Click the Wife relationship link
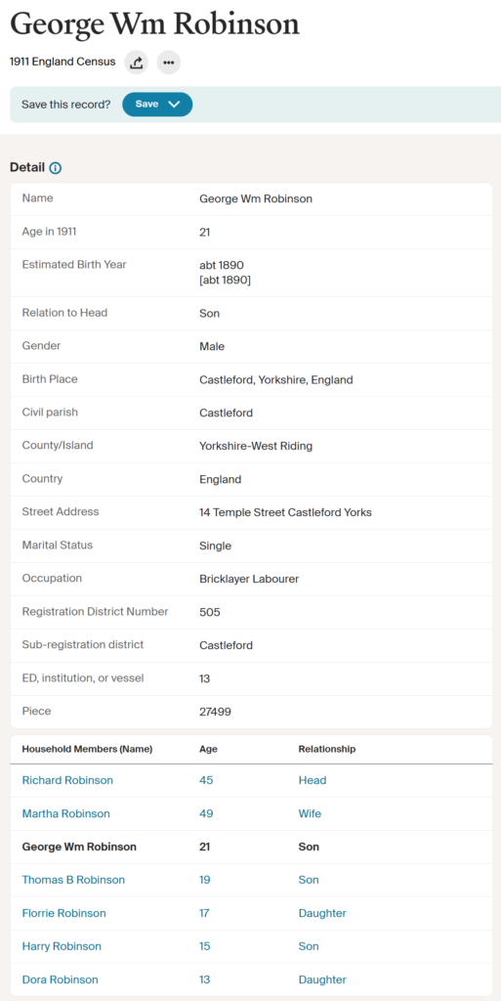The height and width of the screenshot is (1001, 501). pos(310,813)
